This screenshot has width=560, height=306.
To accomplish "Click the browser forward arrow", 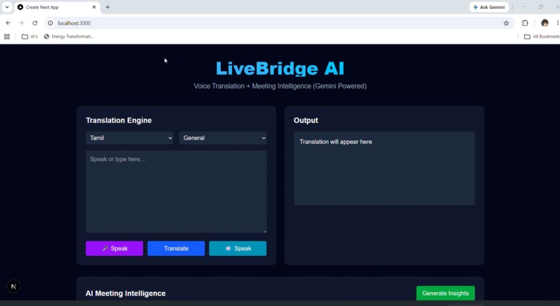I will 22,23.
